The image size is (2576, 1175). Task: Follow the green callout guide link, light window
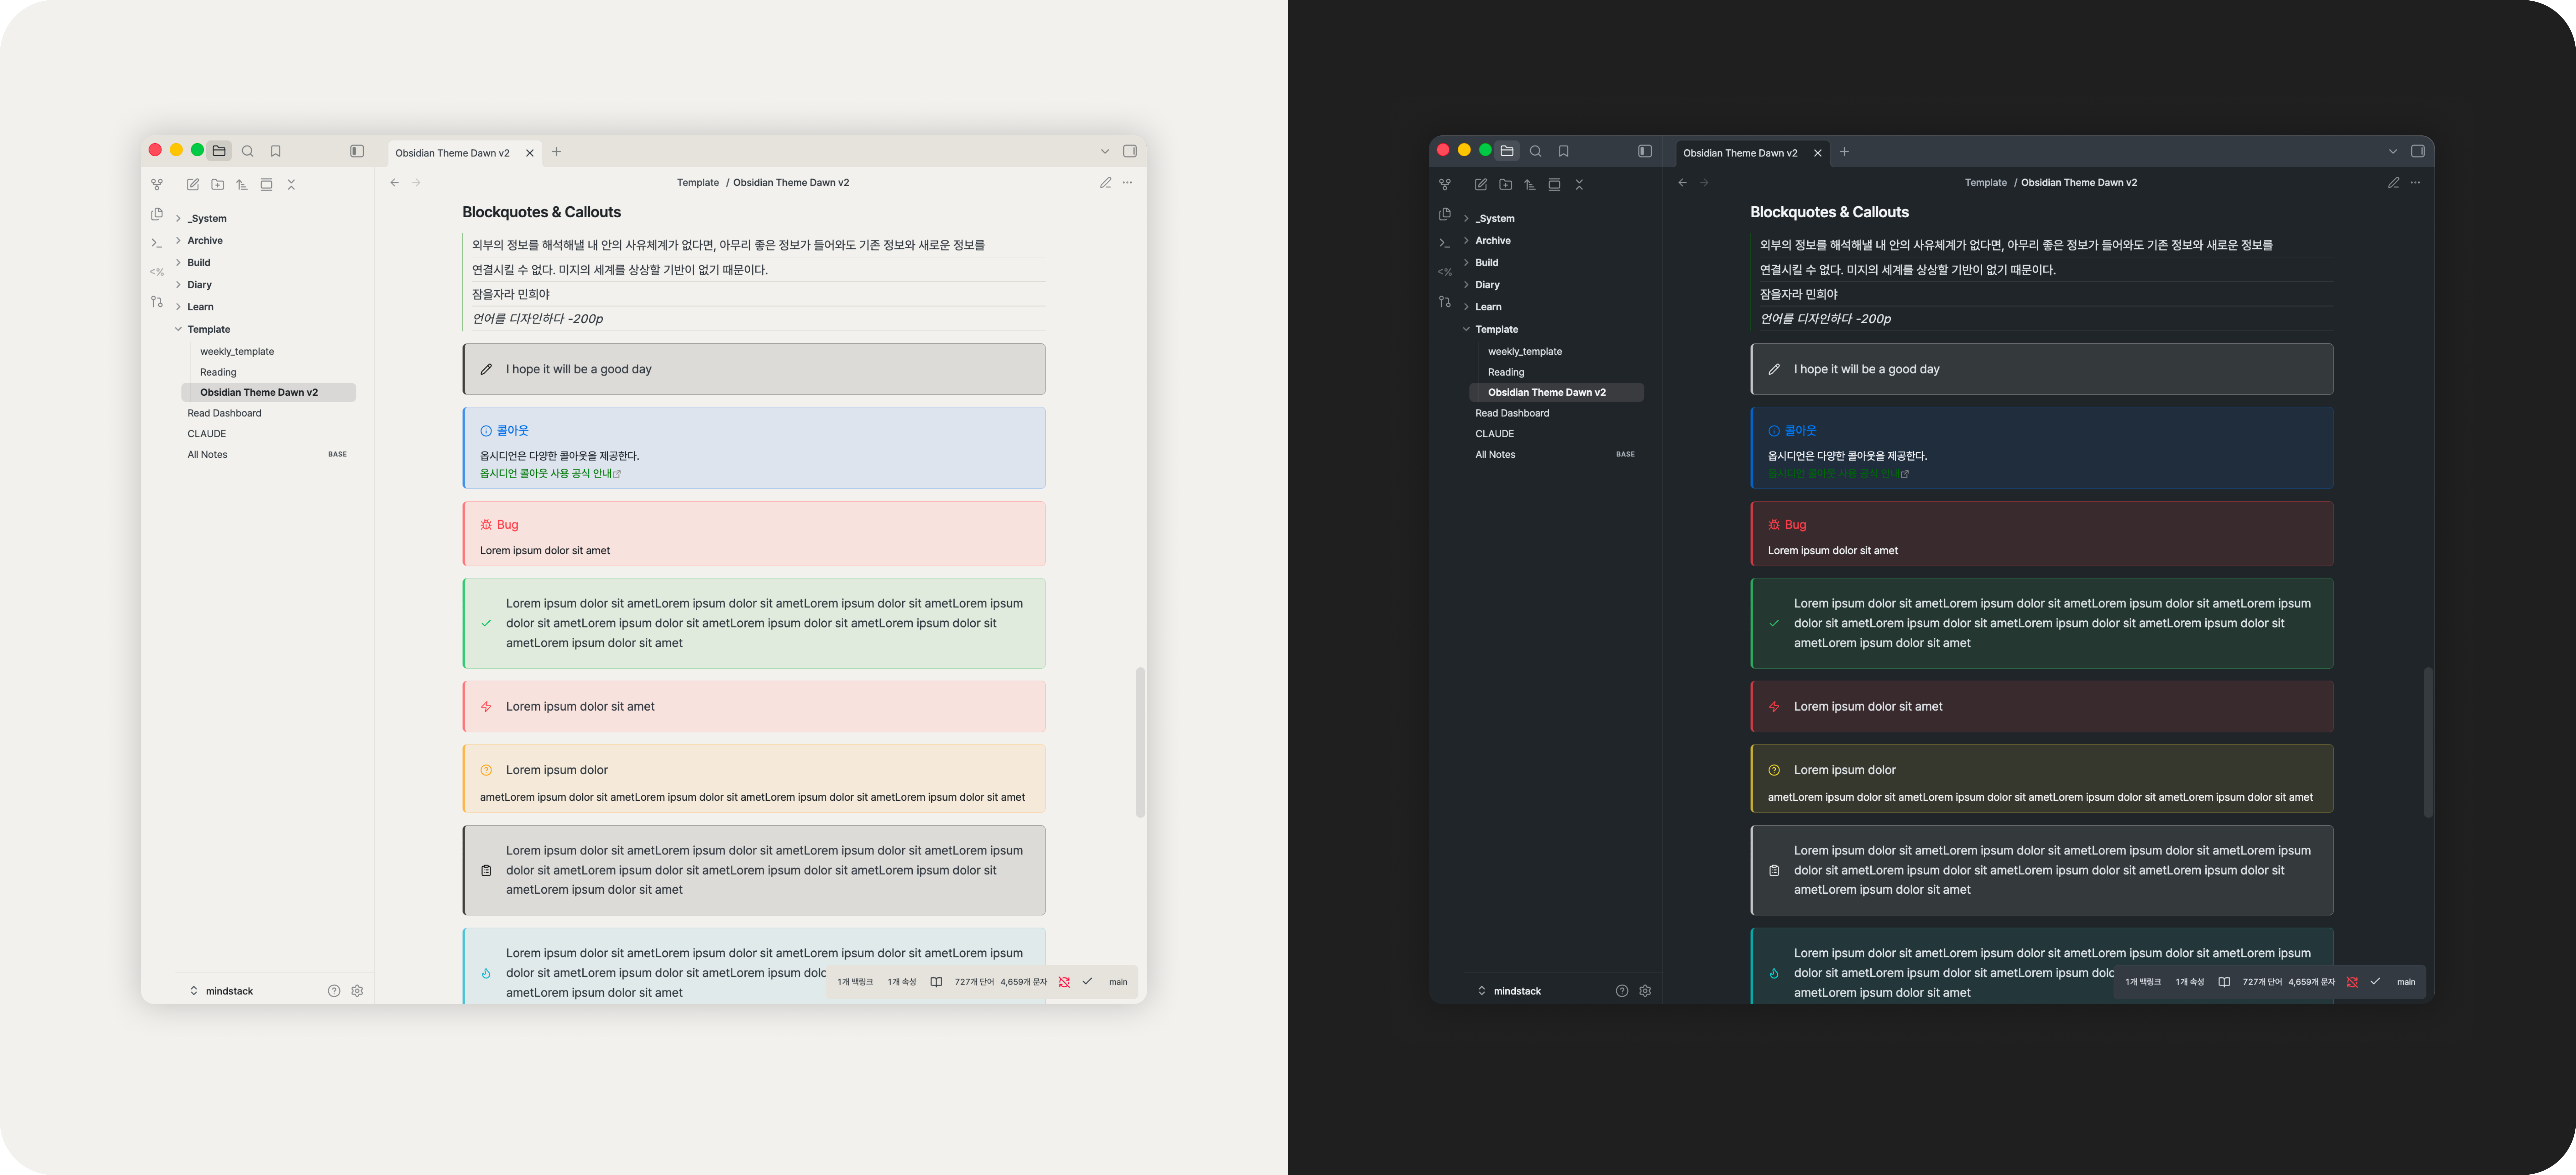(550, 474)
